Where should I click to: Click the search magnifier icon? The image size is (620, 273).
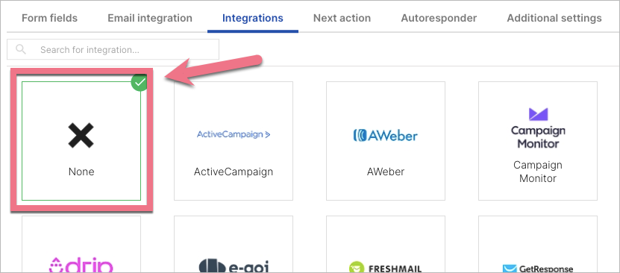21,49
